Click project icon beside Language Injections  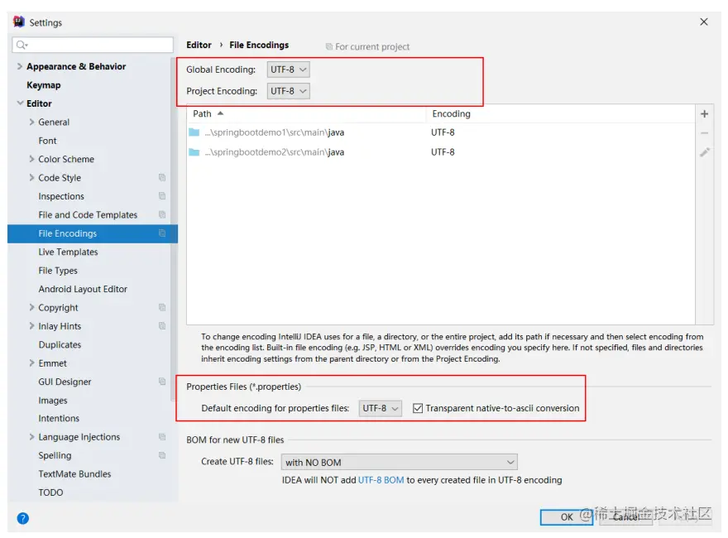pyautogui.click(x=162, y=437)
